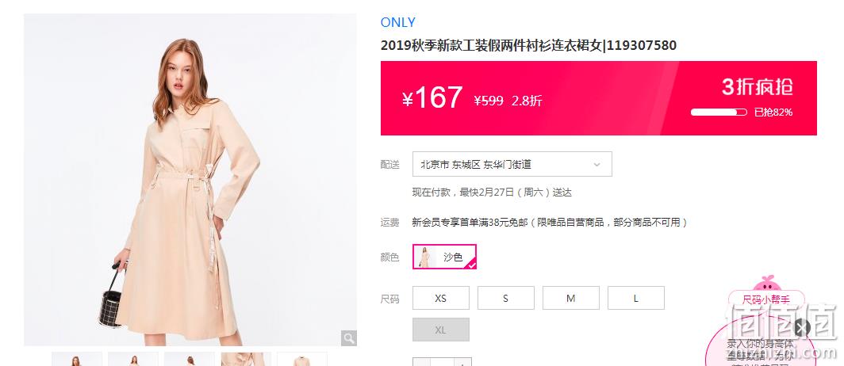Click the chevron arrow in delivery selector
The image size is (844, 366).
[x=597, y=165]
